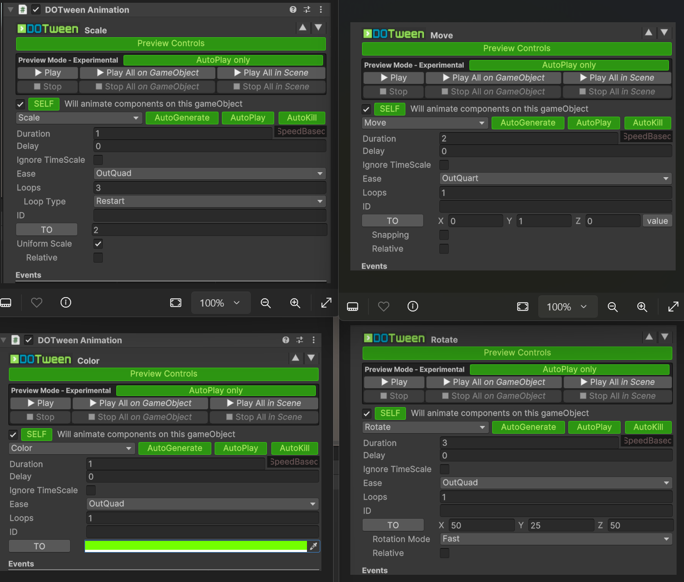The height and width of the screenshot is (582, 684).
Task: Open Ease dropdown showing OutQuart
Action: (556, 178)
